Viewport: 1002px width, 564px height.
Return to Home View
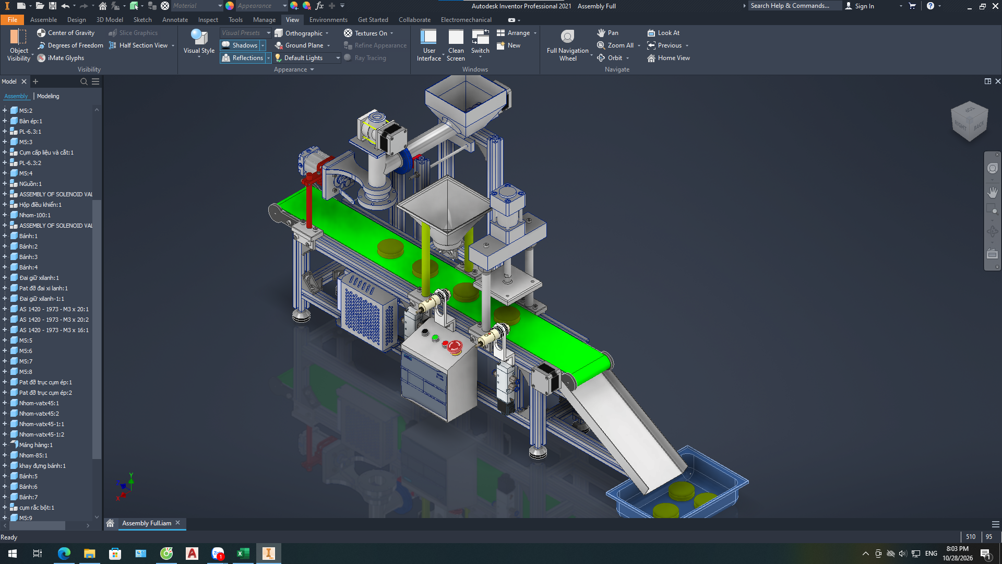[669, 58]
